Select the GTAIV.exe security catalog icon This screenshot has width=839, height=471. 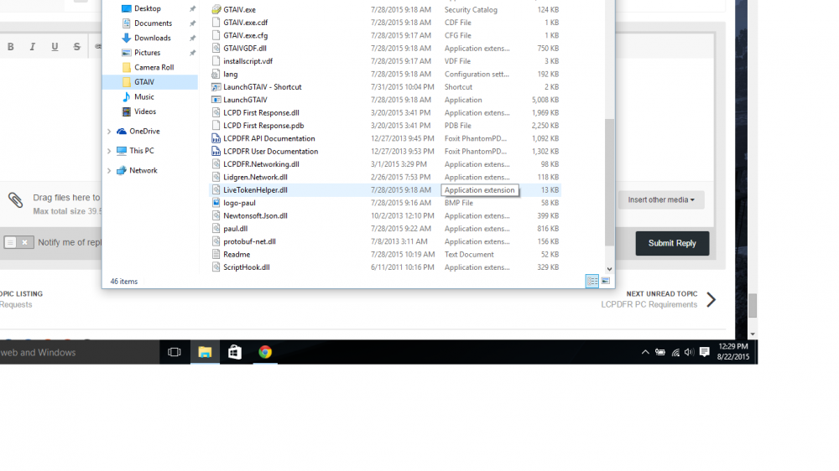pyautogui.click(x=216, y=9)
